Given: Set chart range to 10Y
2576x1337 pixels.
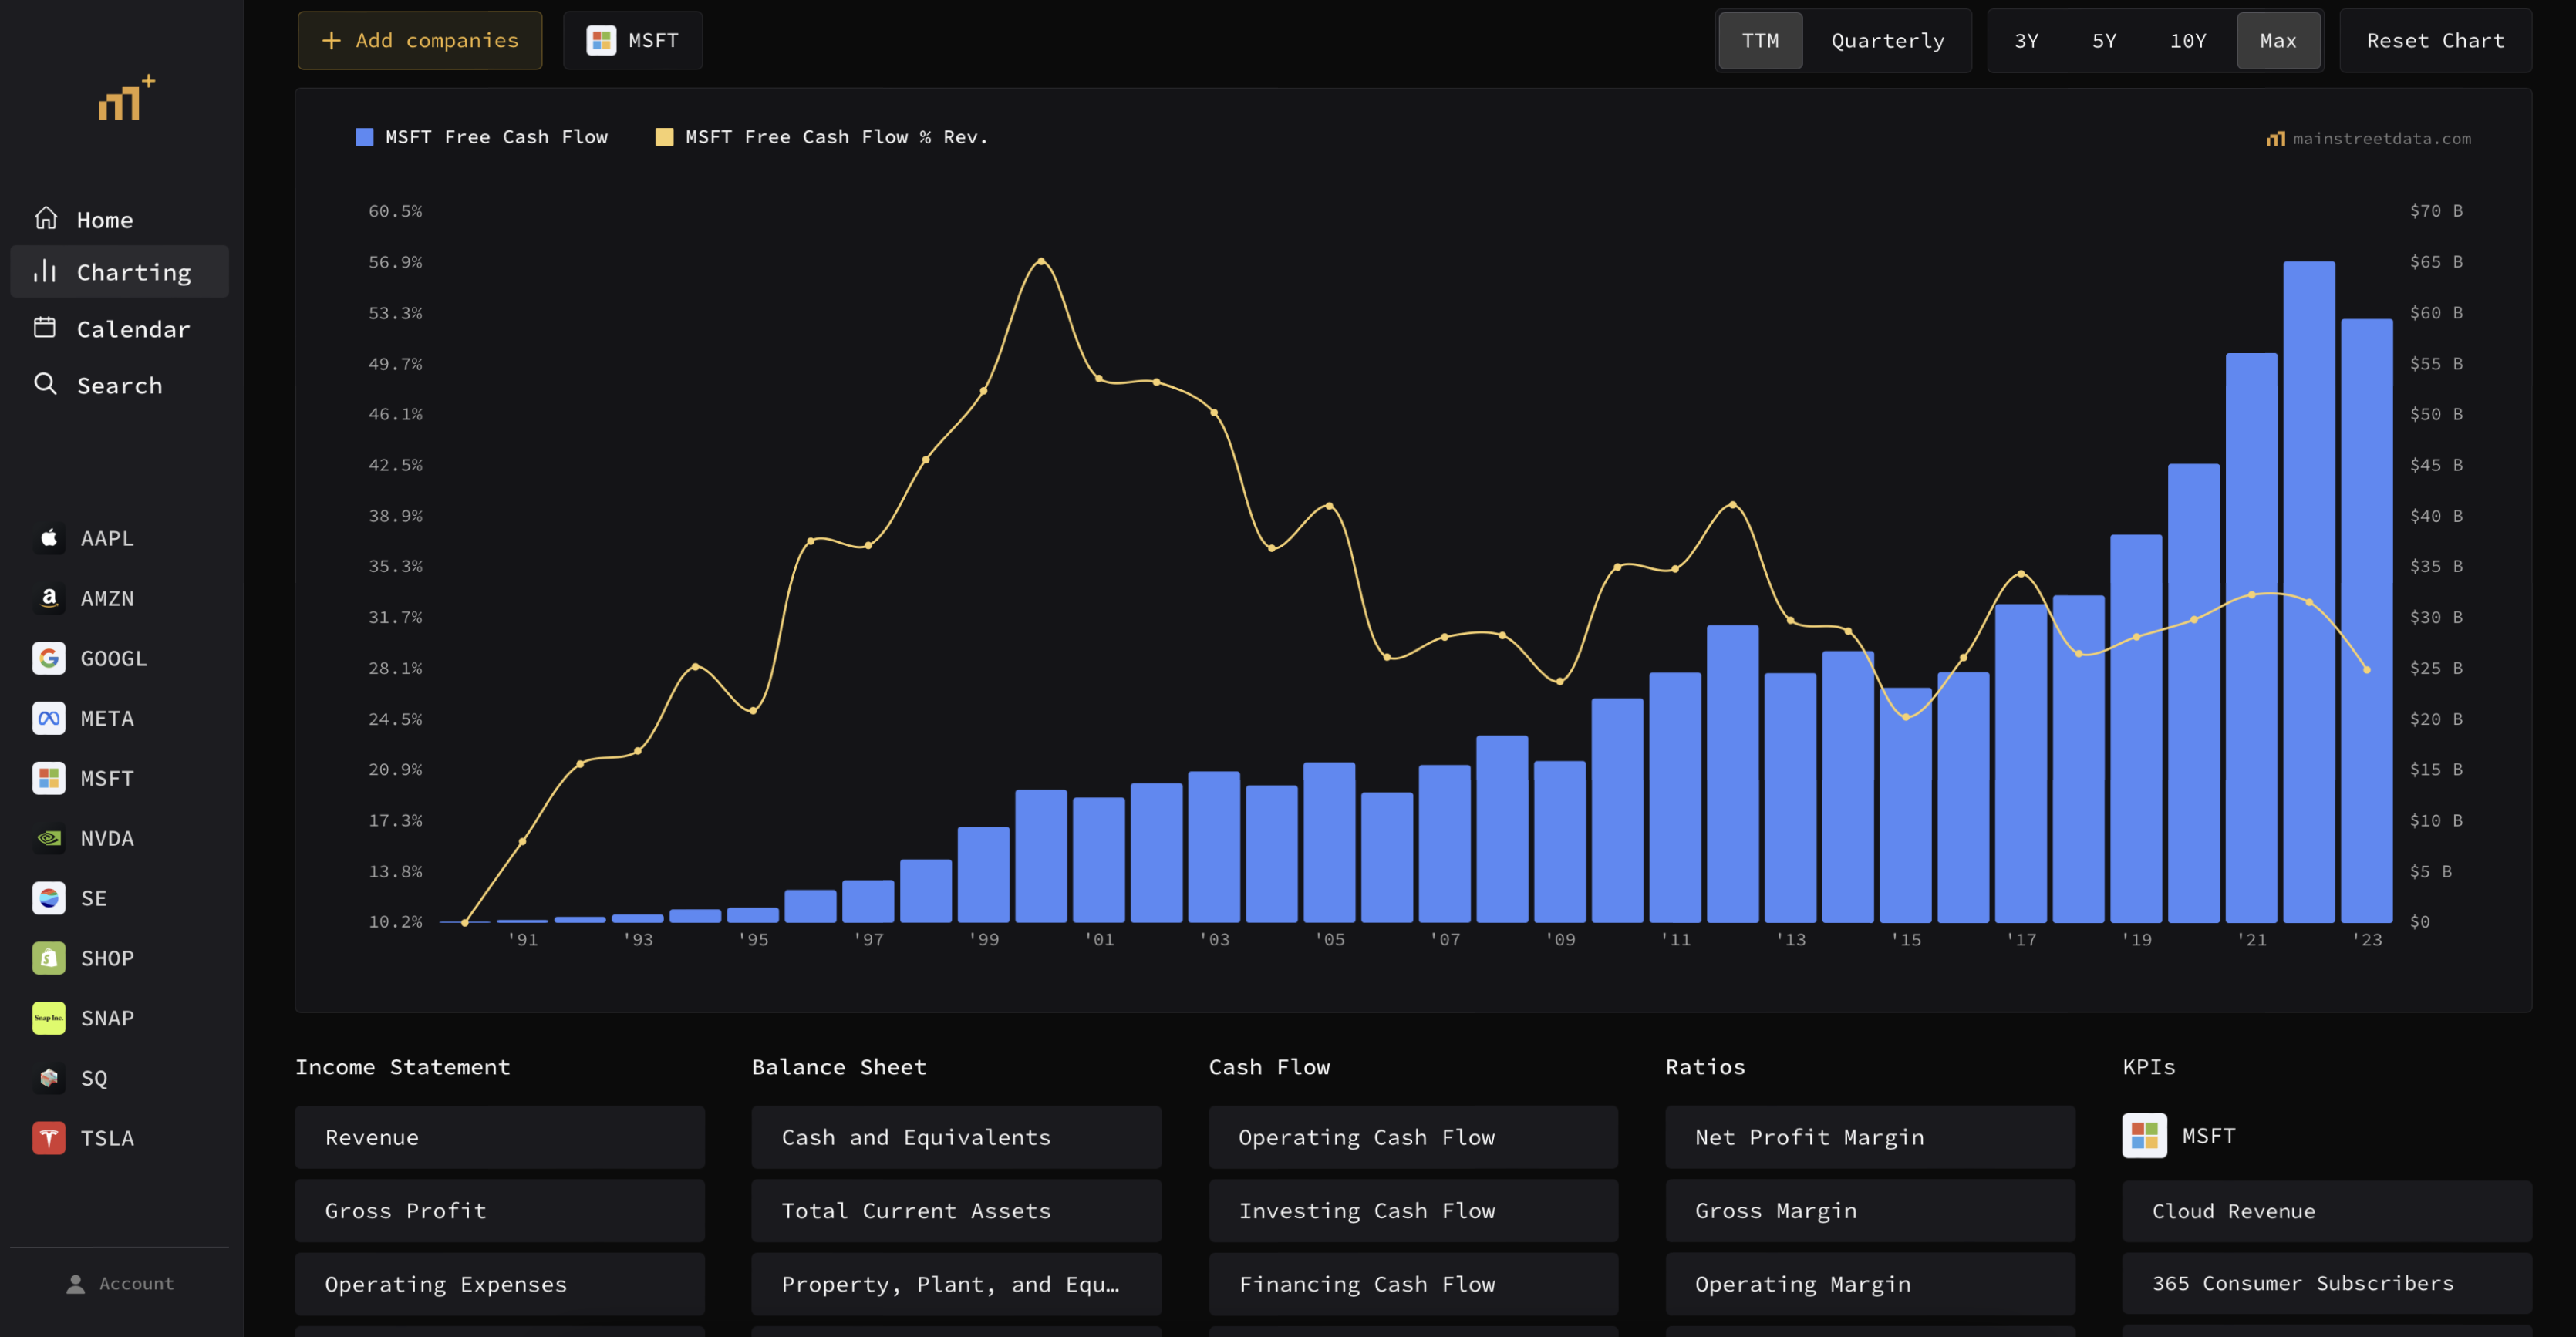Looking at the screenshot, I should (x=2187, y=41).
